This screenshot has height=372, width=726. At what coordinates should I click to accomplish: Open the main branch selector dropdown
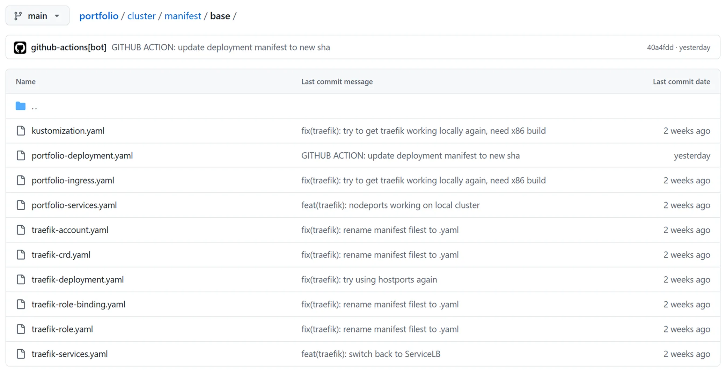pos(37,15)
